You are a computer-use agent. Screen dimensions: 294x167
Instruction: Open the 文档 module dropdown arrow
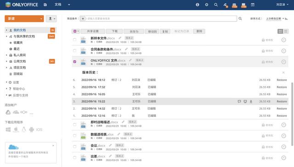click(69, 5)
